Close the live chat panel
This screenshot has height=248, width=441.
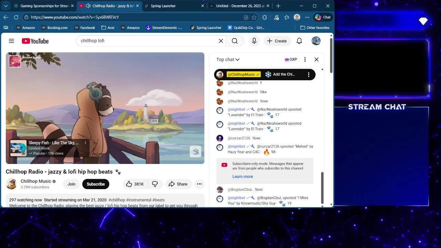pos(316,60)
